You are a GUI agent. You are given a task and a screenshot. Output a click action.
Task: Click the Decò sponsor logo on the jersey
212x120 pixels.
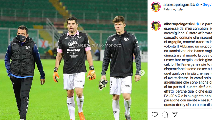[74, 42]
